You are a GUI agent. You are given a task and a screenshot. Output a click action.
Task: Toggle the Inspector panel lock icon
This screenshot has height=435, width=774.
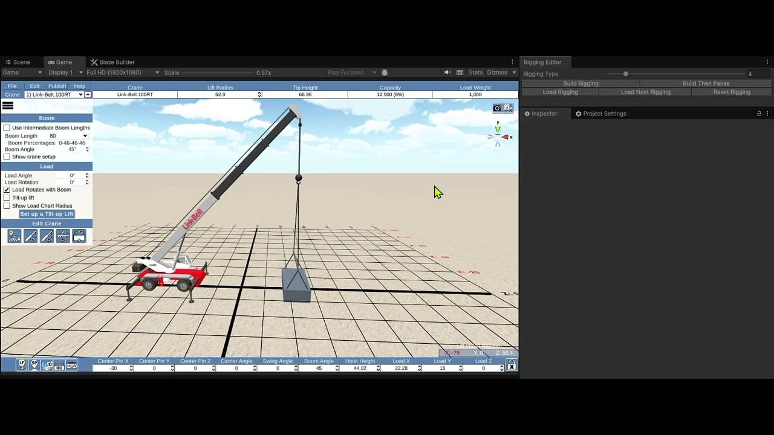(x=759, y=114)
